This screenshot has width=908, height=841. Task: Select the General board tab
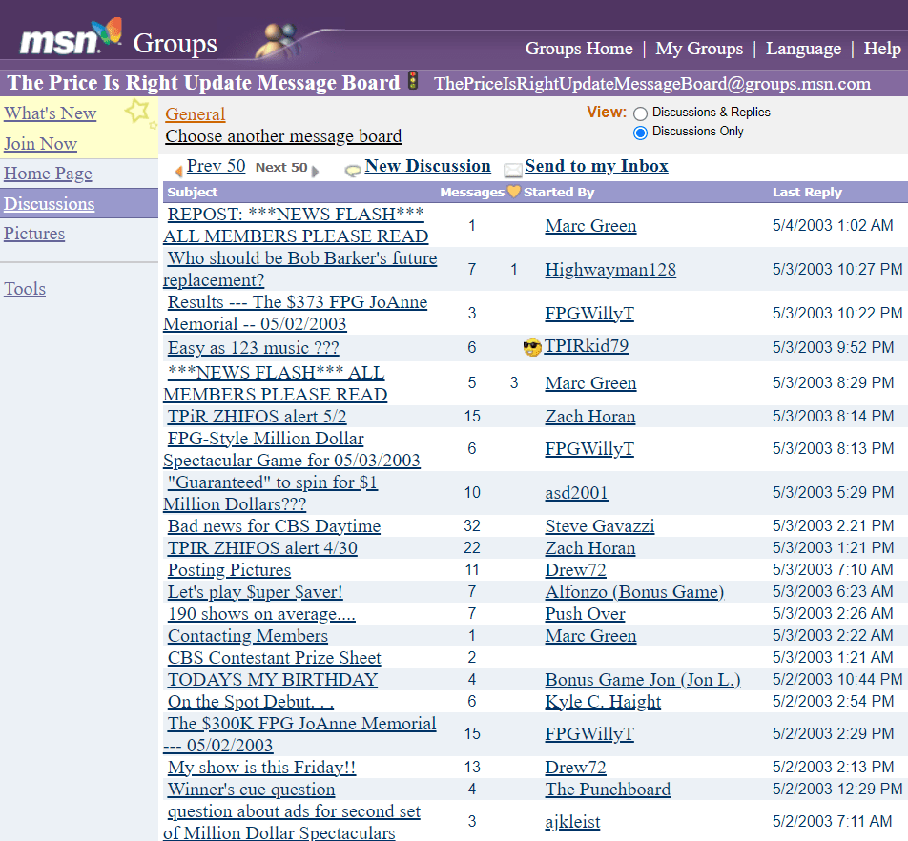pyautogui.click(x=195, y=113)
